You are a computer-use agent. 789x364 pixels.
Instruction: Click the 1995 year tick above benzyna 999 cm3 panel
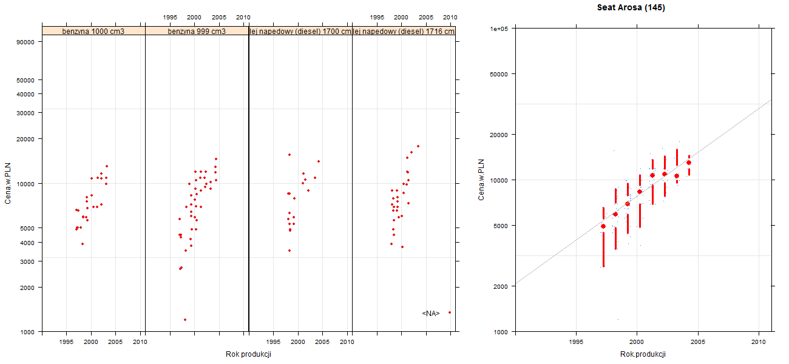[170, 18]
